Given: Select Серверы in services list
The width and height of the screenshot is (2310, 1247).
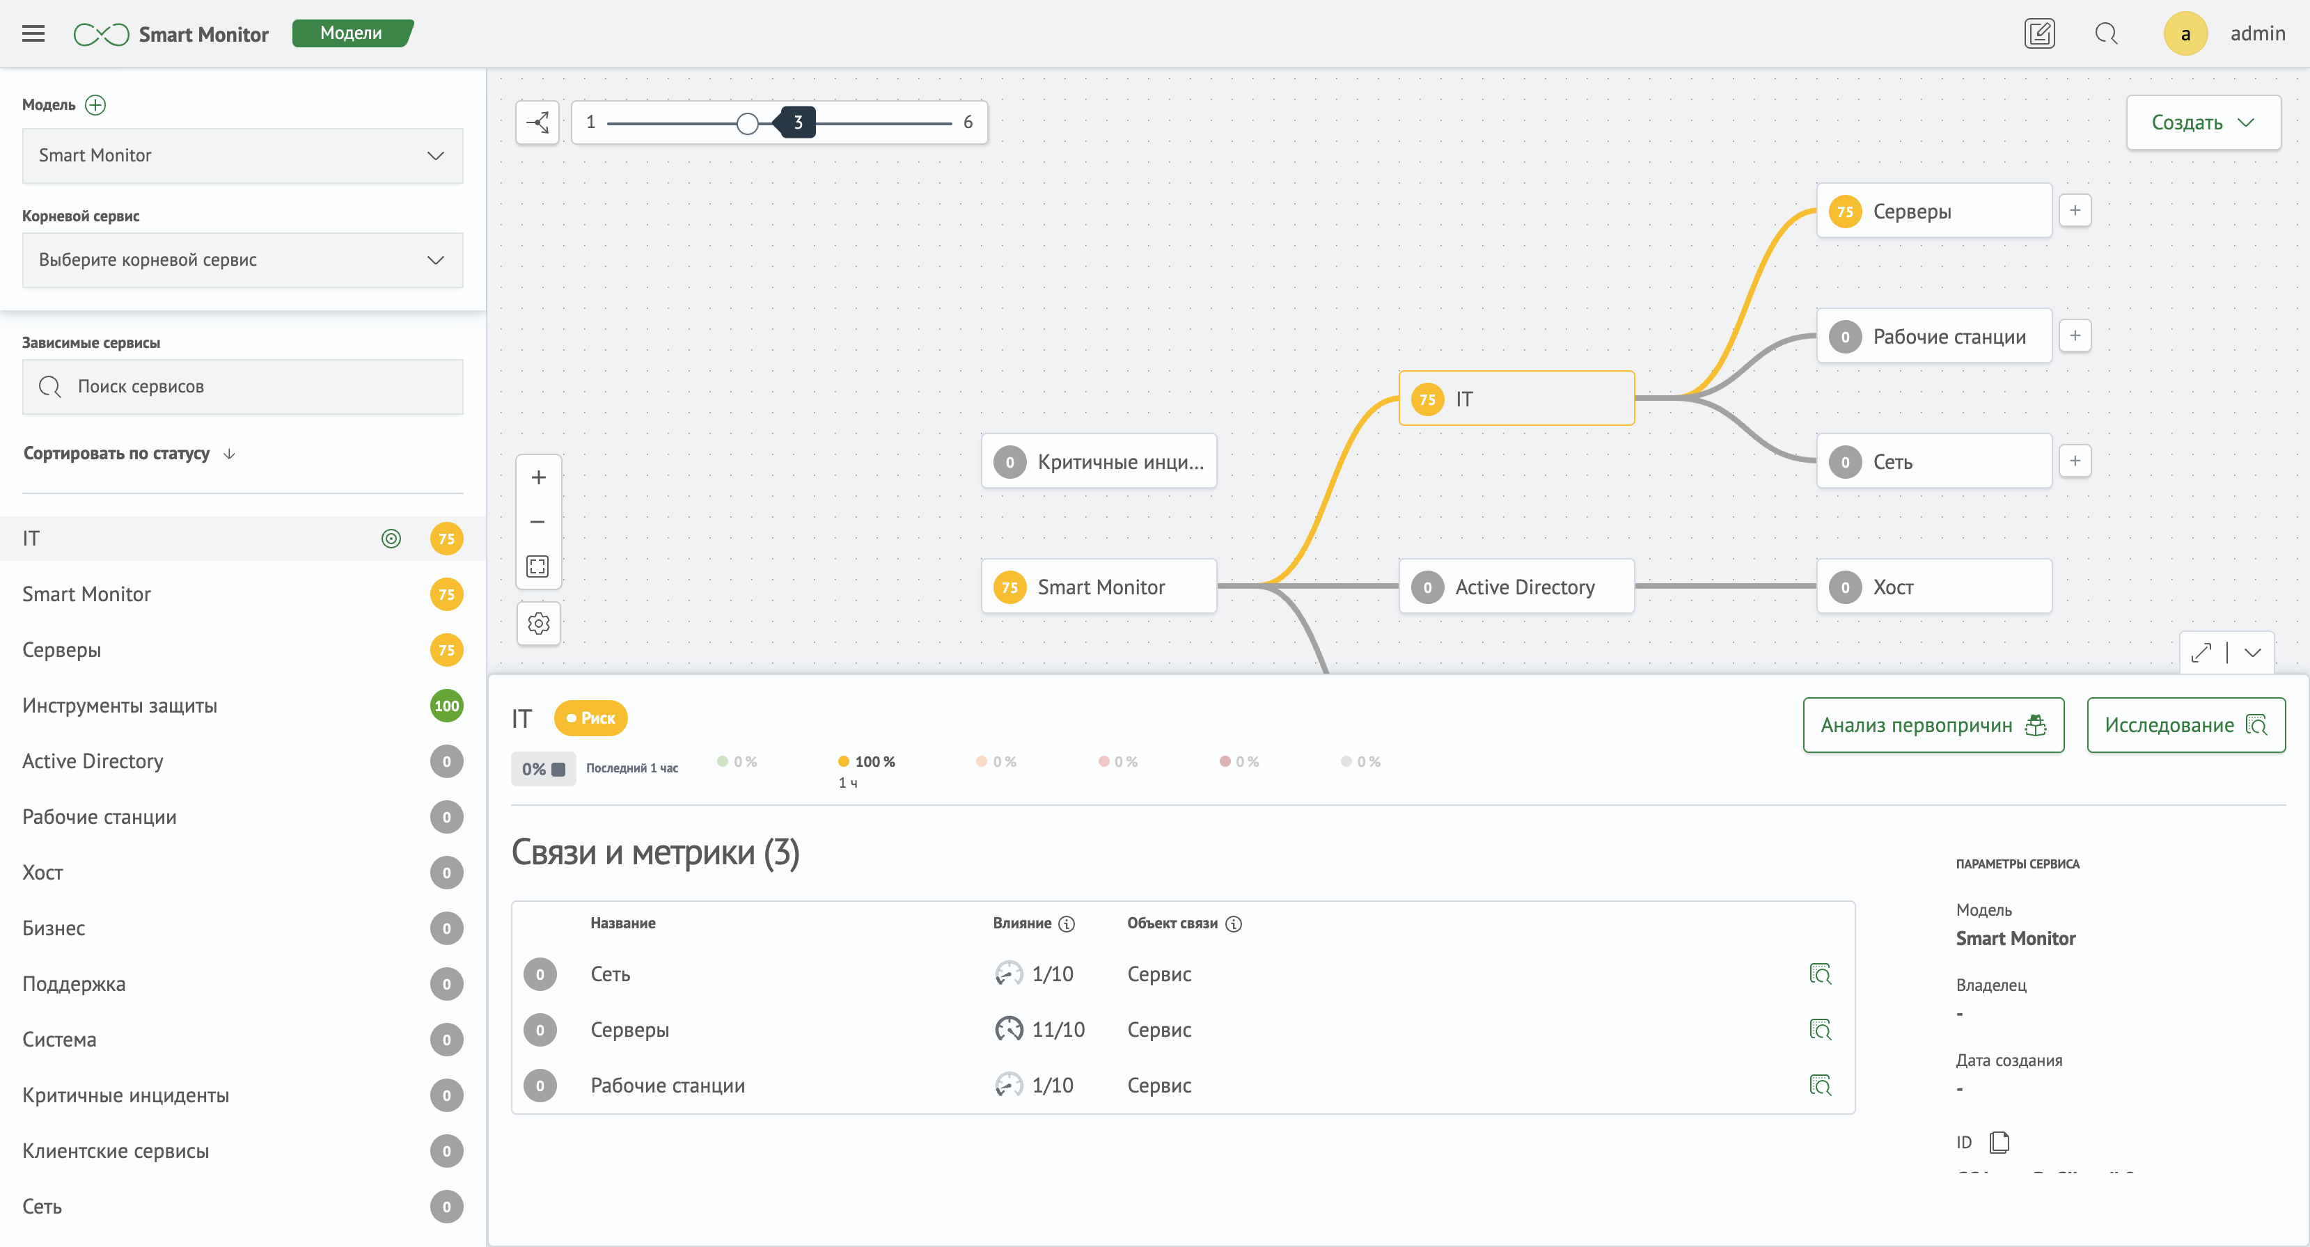Looking at the screenshot, I should [x=242, y=650].
